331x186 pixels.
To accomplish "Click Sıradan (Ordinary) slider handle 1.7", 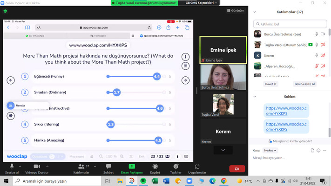I will point(116,92).
